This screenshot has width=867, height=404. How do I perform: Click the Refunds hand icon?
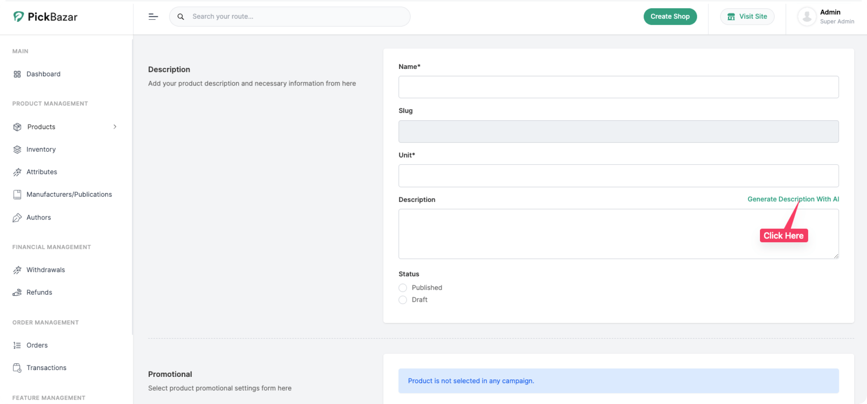point(17,292)
